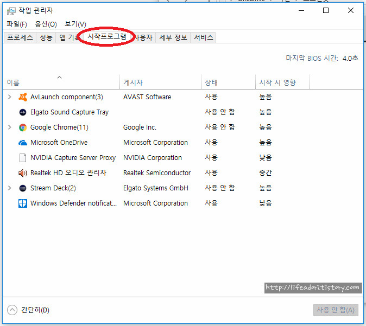Select the Stream Deck(2) row name
The height and width of the screenshot is (326, 366).
(53, 188)
